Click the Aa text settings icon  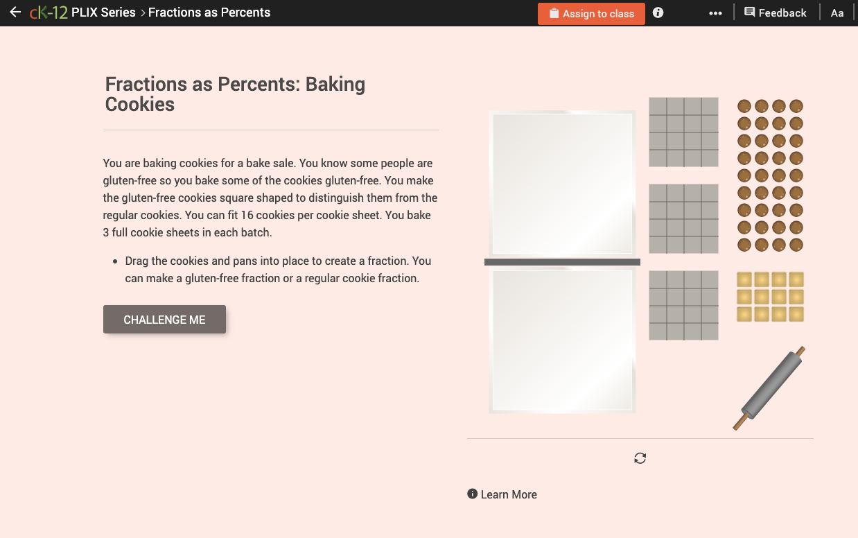click(837, 12)
